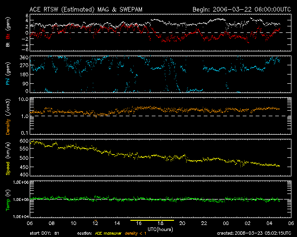Click the 12 hour tick label
297x237 pixels.
tap(95, 224)
